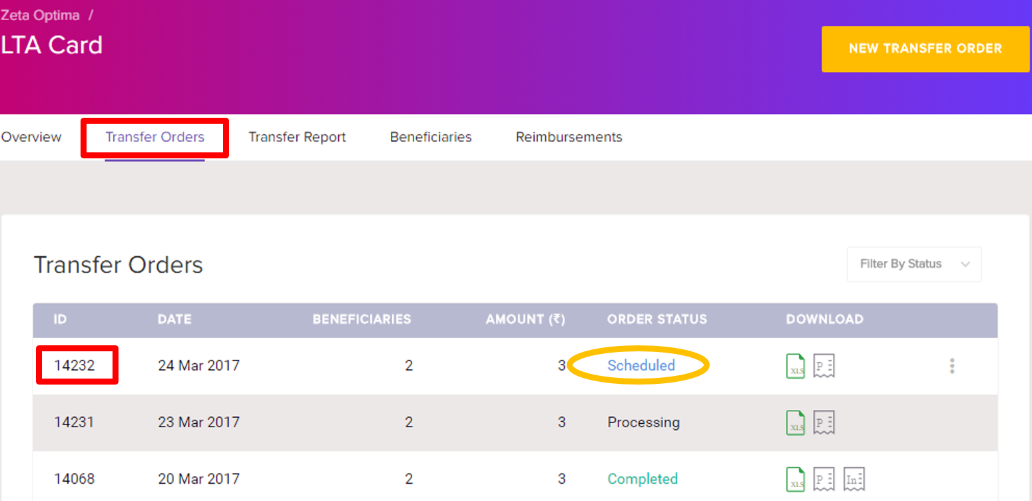
Task: Select the Transfer Orders tab
Action: tap(155, 137)
